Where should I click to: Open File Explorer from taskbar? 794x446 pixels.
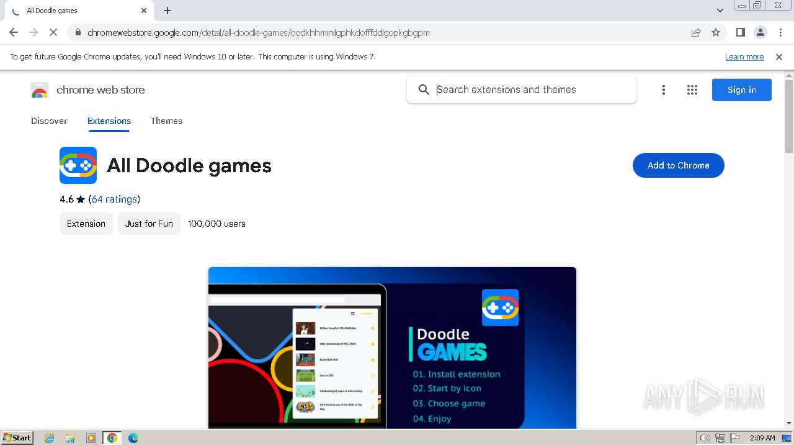click(x=70, y=438)
